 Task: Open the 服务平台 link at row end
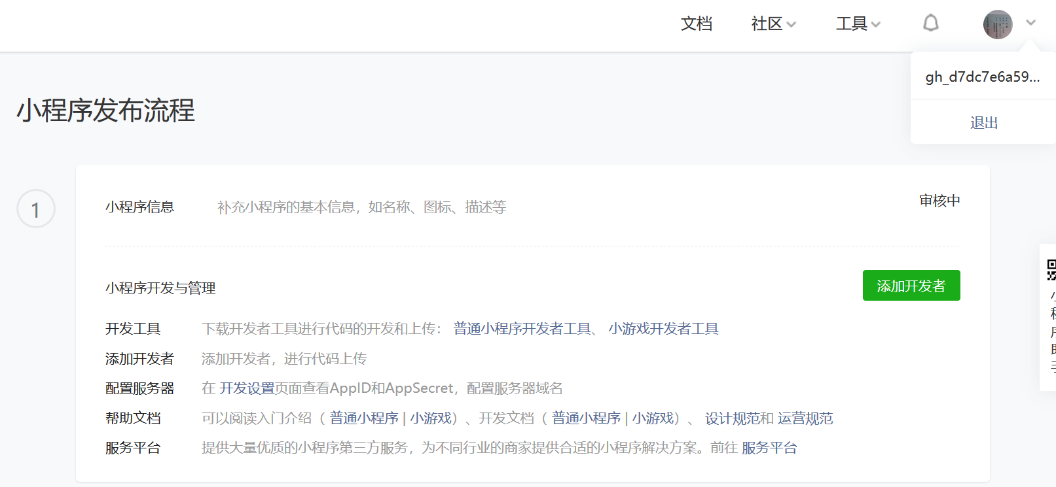[x=769, y=448]
